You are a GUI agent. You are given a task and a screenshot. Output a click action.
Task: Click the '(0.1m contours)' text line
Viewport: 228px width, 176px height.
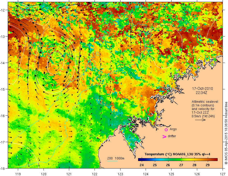click(x=203, y=105)
